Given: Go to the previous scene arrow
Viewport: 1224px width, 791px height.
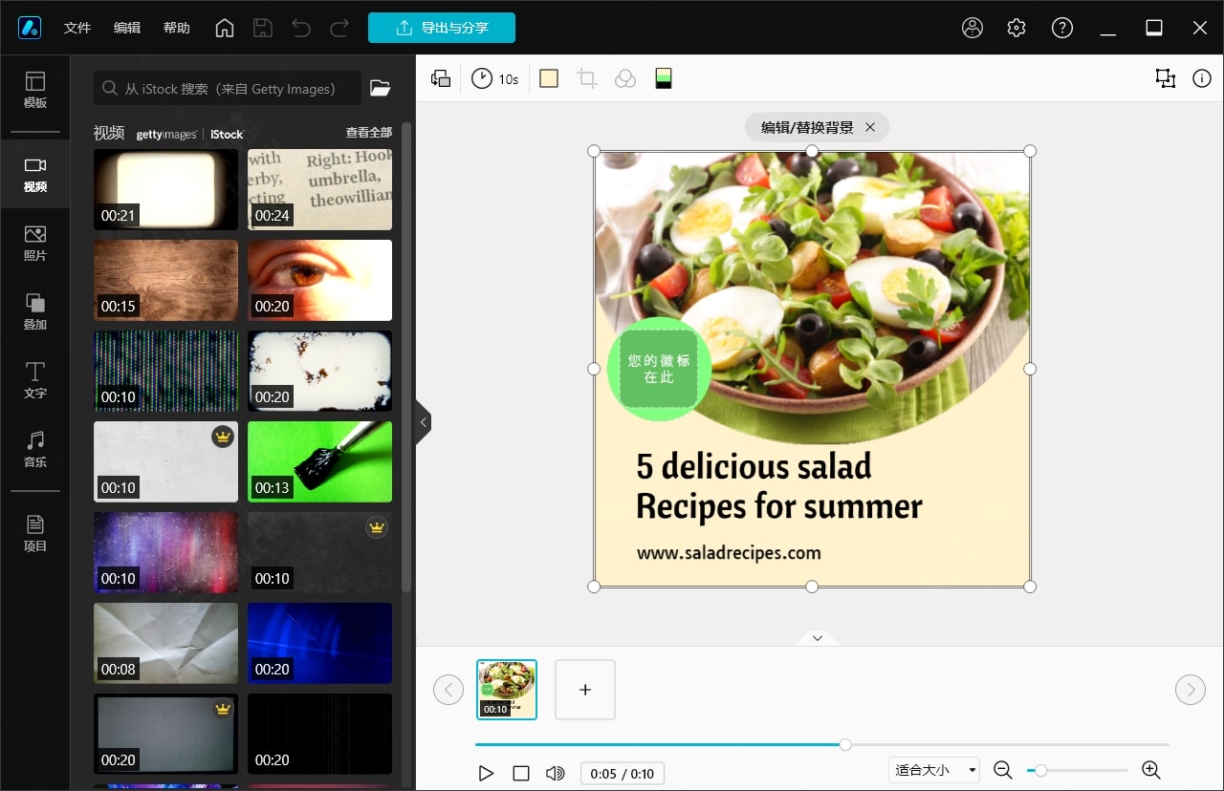Looking at the screenshot, I should click(x=448, y=690).
